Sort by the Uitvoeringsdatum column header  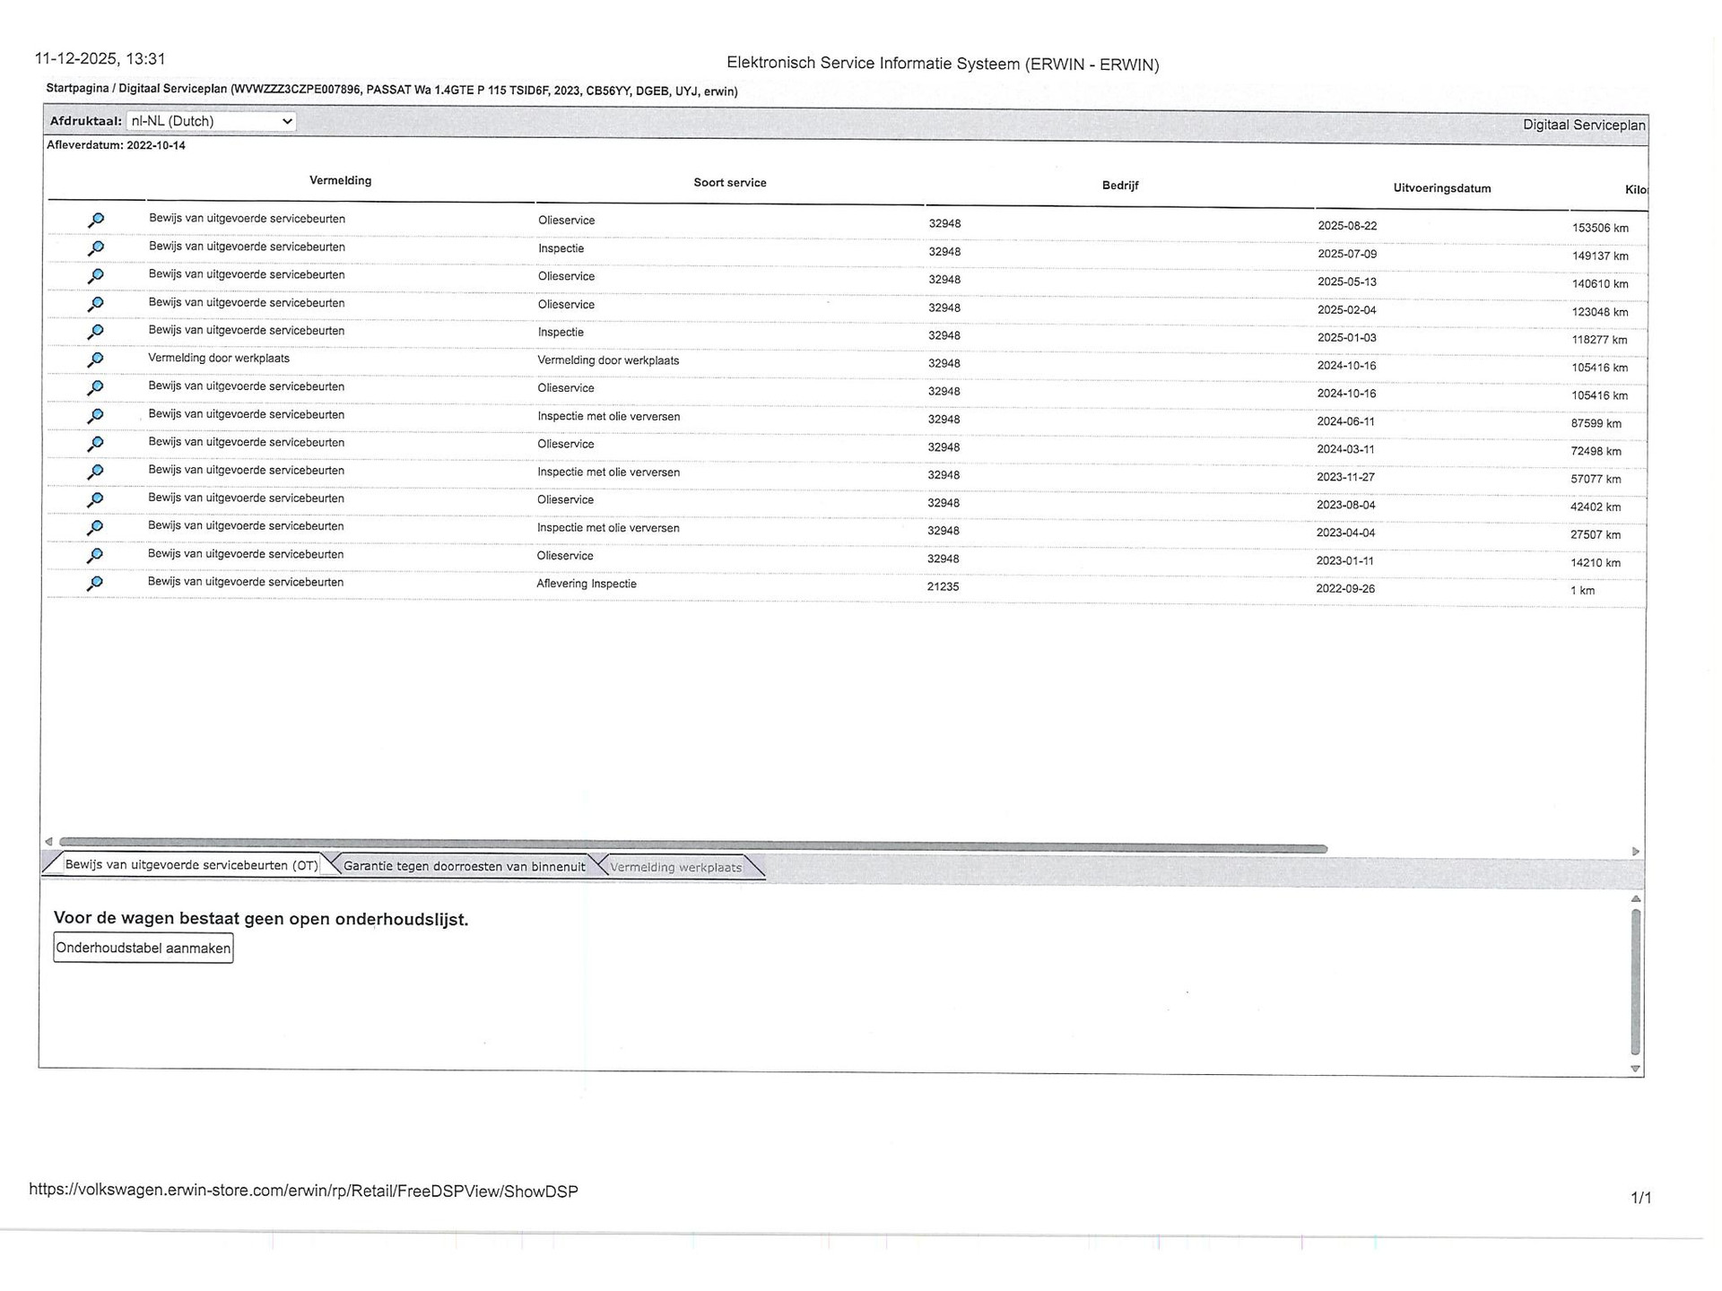[x=1441, y=188]
